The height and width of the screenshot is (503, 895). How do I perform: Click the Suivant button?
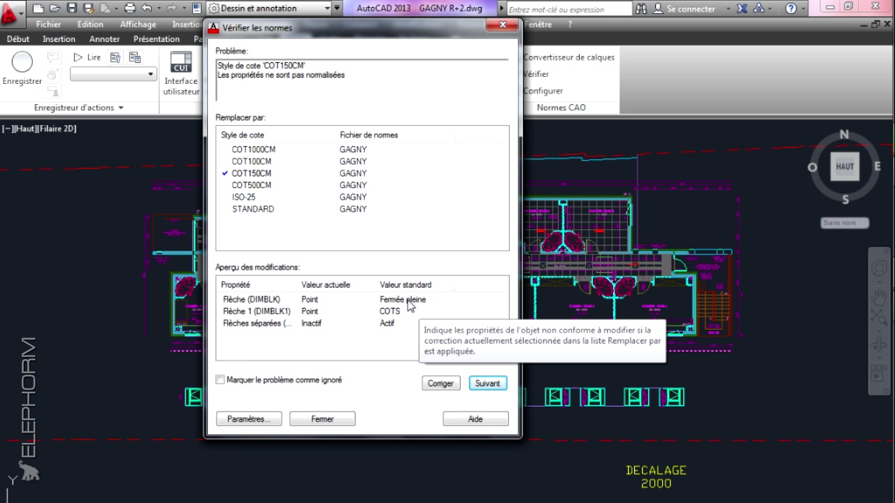click(x=488, y=384)
